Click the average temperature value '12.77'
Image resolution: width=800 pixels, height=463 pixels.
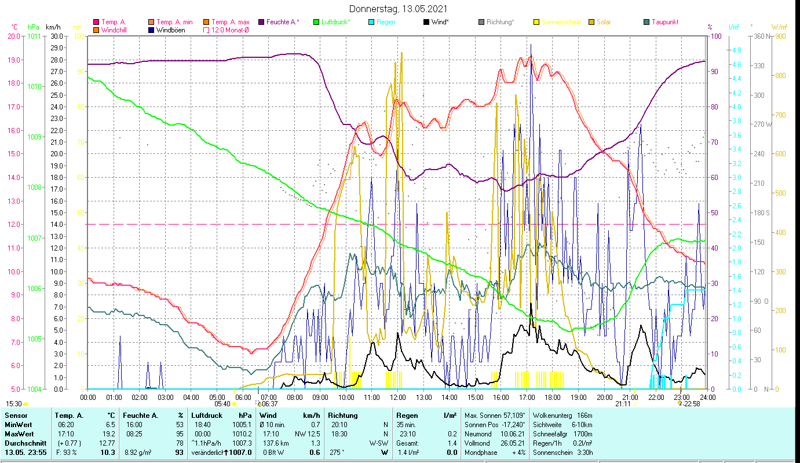[107, 443]
